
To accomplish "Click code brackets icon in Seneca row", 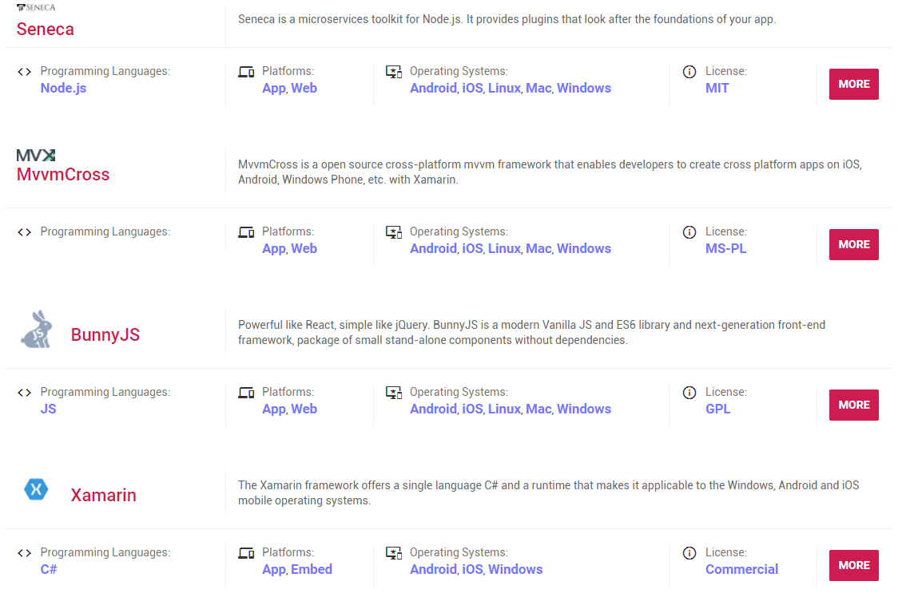I will click(x=24, y=72).
